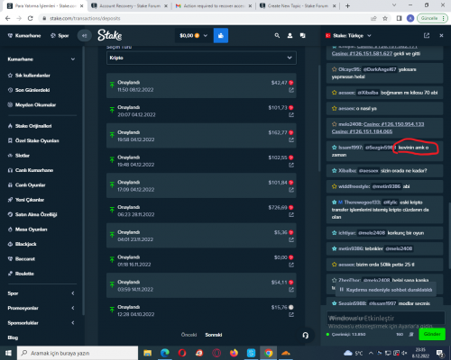Open external link for $5,36 deposit
Image resolution: width=451 pixels, height=360 pixels.
[x=291, y=239]
